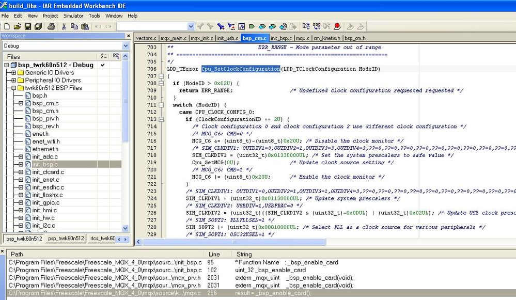Click the Find Next toolbar icon
Image resolution: width=516 pixels, height=300 pixels.
point(210,26)
